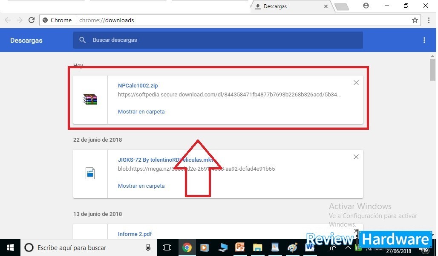The width and height of the screenshot is (438, 256).
Task: Open Task View from the taskbar
Action: point(167,247)
